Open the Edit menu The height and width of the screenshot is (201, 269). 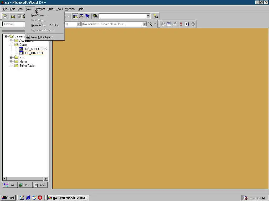point(12,9)
